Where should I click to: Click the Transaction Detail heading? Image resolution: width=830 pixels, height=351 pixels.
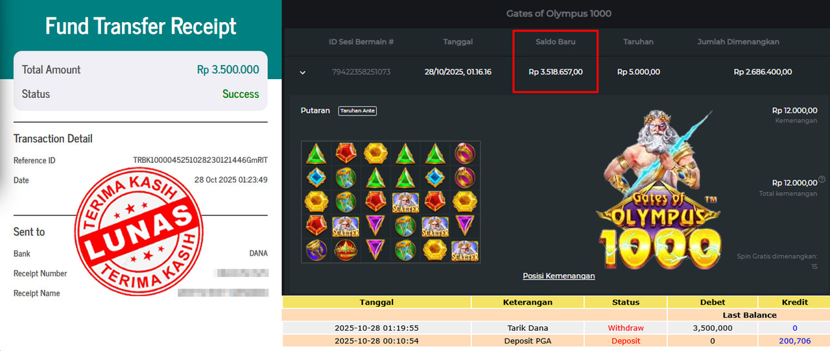(53, 139)
